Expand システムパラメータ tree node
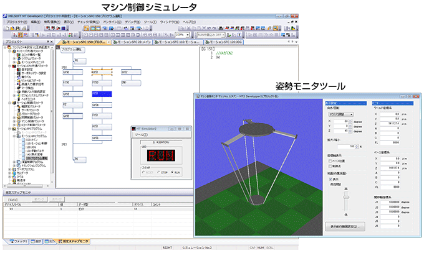This screenshot has height=253, width=424. click(x=14, y=58)
